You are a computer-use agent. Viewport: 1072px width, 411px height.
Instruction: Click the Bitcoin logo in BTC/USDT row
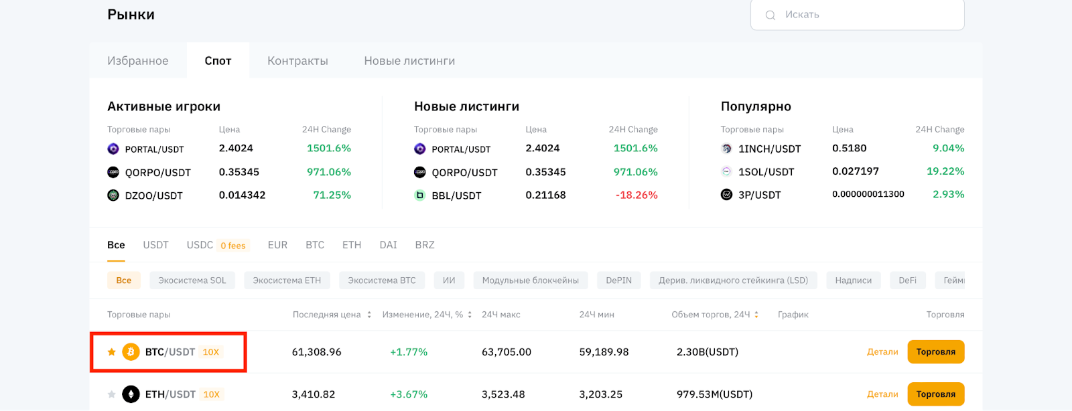(x=131, y=351)
